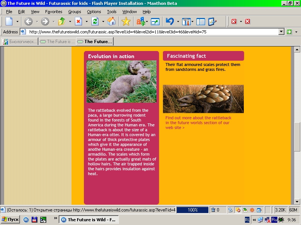
Task: Click the Undo closed tab icon
Action: (x=170, y=21)
